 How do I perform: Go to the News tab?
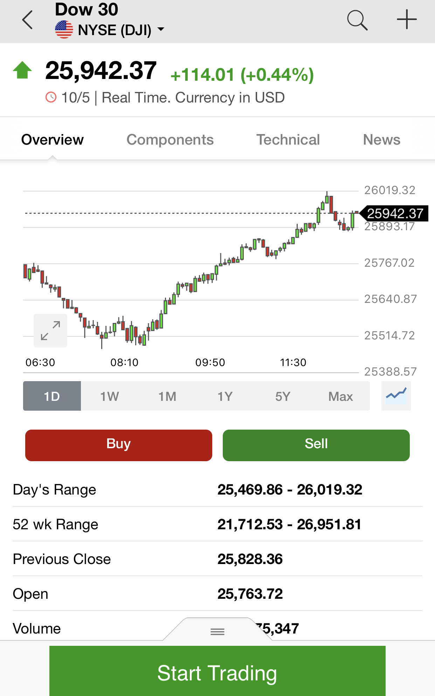coord(381,140)
